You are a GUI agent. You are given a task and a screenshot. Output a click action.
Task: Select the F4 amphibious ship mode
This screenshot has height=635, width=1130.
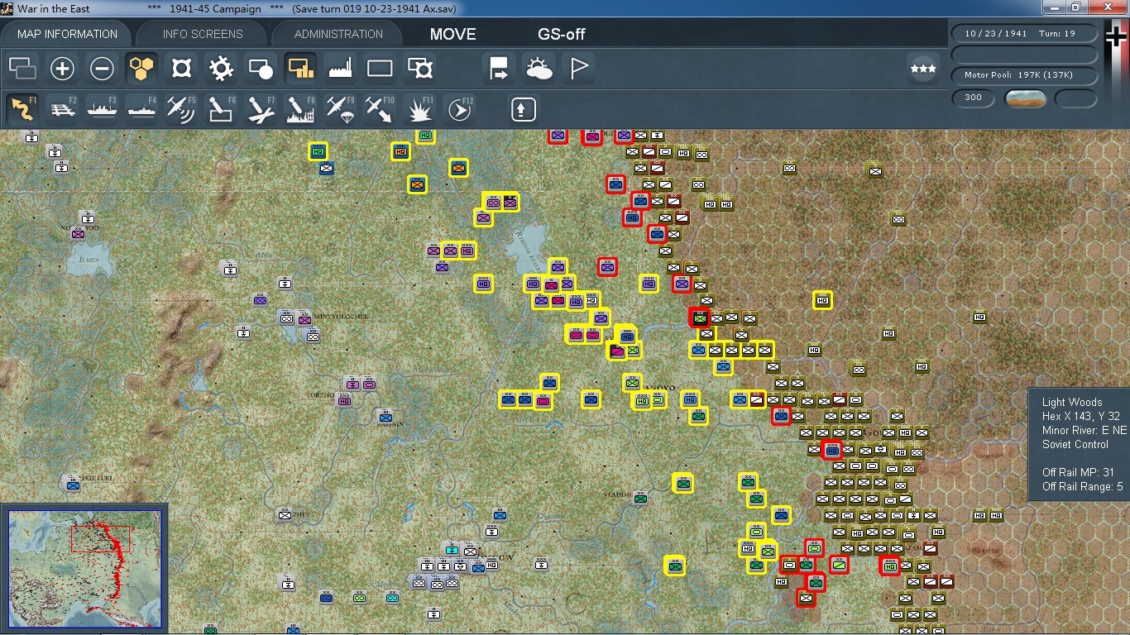pos(142,109)
